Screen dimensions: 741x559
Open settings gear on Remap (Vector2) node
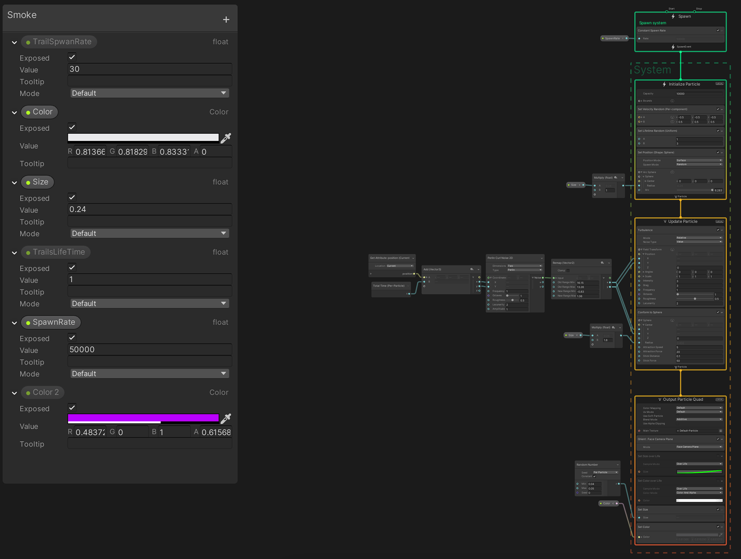click(x=602, y=263)
